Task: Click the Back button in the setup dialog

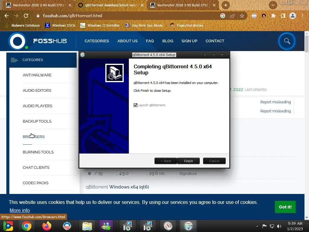Action: pyautogui.click(x=166, y=161)
